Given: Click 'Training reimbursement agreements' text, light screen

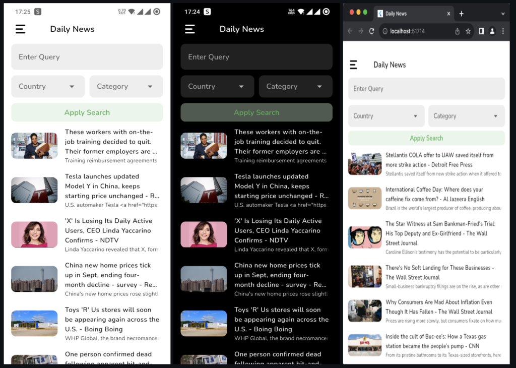Looking at the screenshot, I should [111, 160].
